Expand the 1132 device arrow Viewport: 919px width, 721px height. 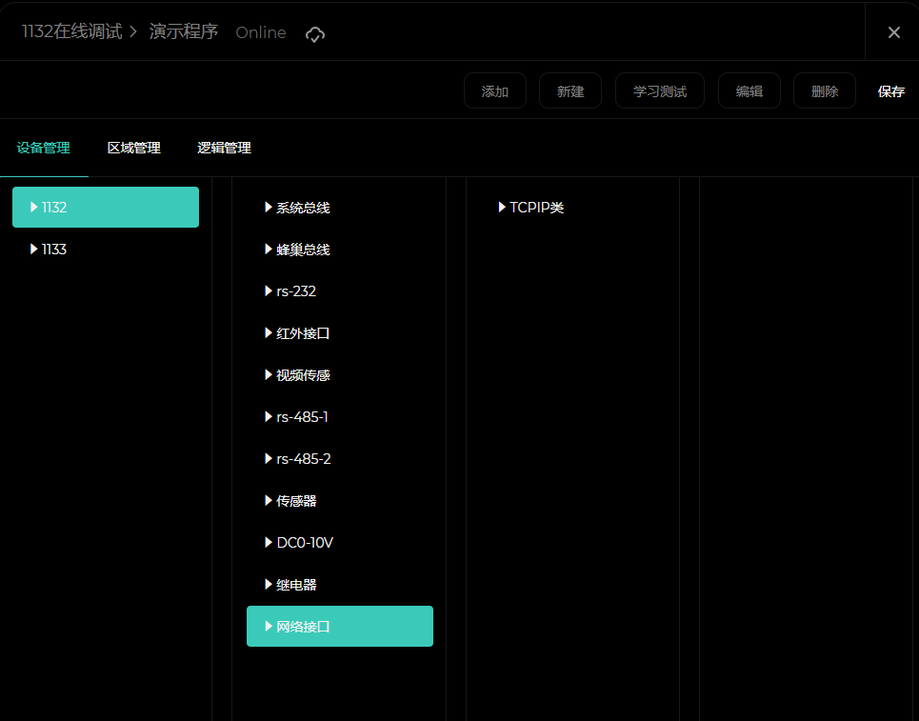point(34,207)
